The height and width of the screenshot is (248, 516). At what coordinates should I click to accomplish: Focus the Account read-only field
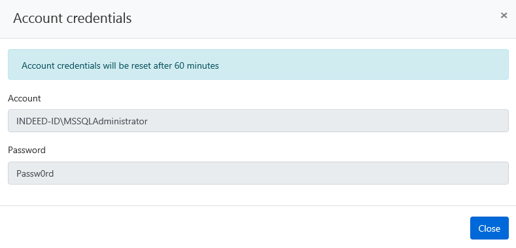[258, 121]
